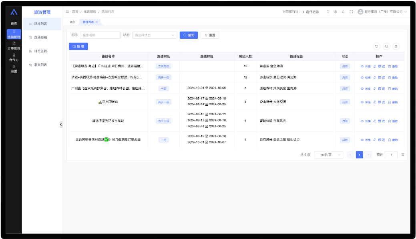Open the 状态 status dropdown filter

pos(155,35)
